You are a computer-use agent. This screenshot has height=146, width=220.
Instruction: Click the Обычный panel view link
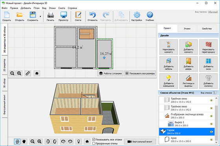click(x=213, y=12)
